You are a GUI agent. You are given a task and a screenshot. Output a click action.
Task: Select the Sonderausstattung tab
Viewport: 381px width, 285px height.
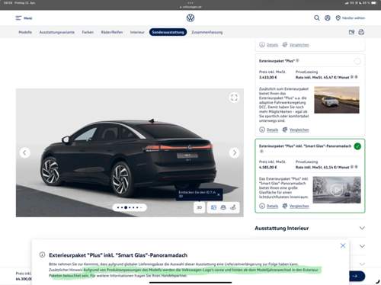(x=168, y=32)
